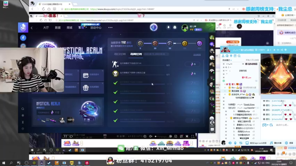Expand the 自由模式 mode dropdown in voice chat

click(227, 60)
